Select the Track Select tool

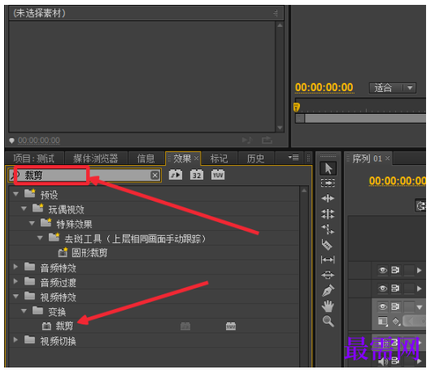click(328, 183)
